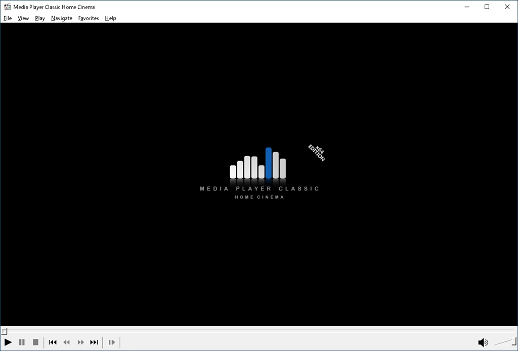Mute audio via speaker icon
The width and height of the screenshot is (518, 351).
pyautogui.click(x=483, y=342)
